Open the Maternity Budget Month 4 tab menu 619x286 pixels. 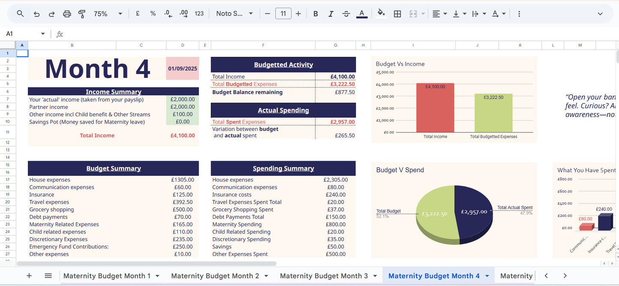tap(487, 276)
